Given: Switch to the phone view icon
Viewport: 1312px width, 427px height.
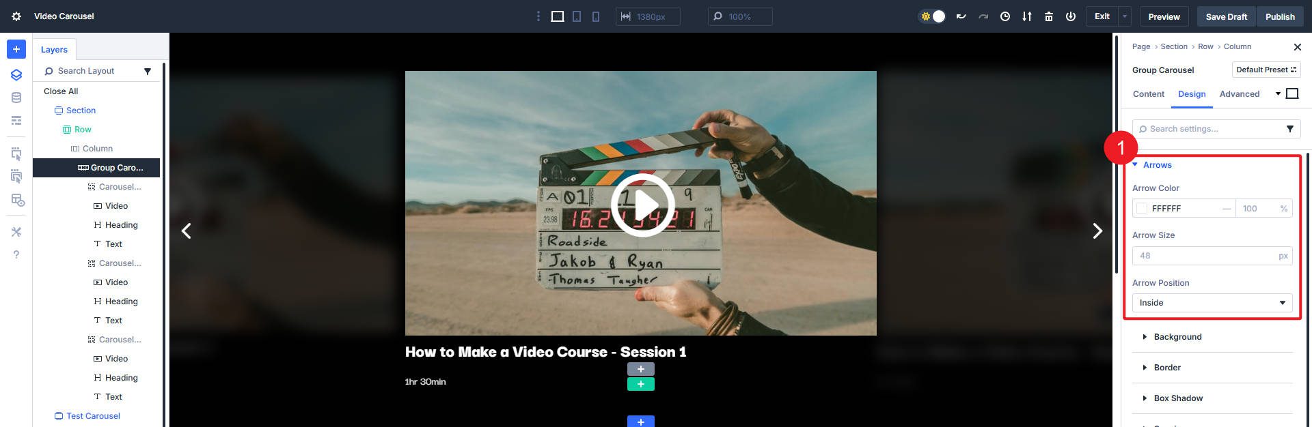Looking at the screenshot, I should (596, 16).
